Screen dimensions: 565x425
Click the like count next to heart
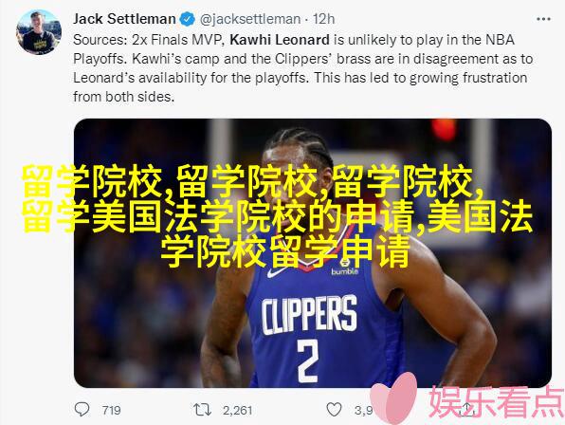(x=364, y=410)
